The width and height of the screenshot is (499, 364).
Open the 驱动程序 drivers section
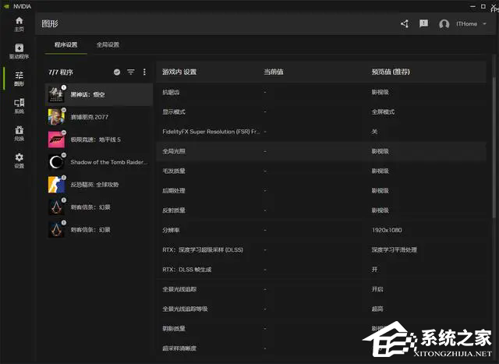[x=19, y=51]
